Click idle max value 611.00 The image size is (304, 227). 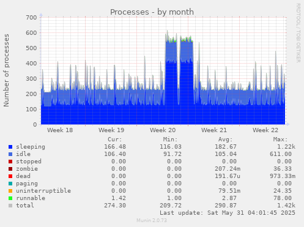coord(281,154)
